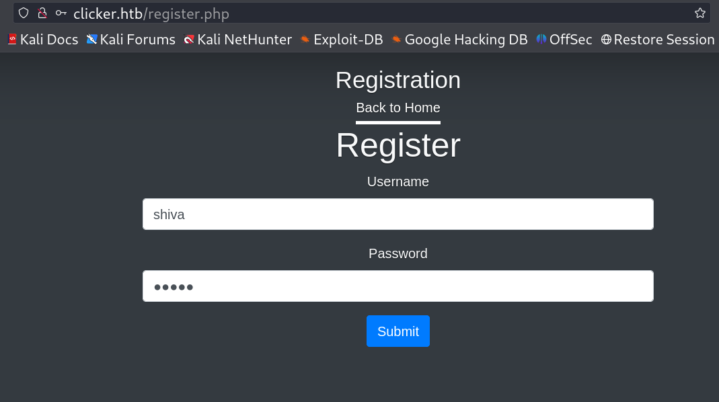Click the Registration page title
The image size is (719, 402).
(398, 80)
